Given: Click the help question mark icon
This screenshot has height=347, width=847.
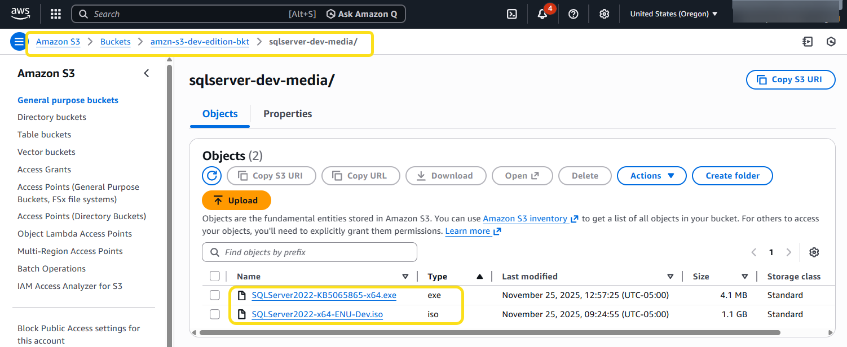Looking at the screenshot, I should tap(574, 14).
